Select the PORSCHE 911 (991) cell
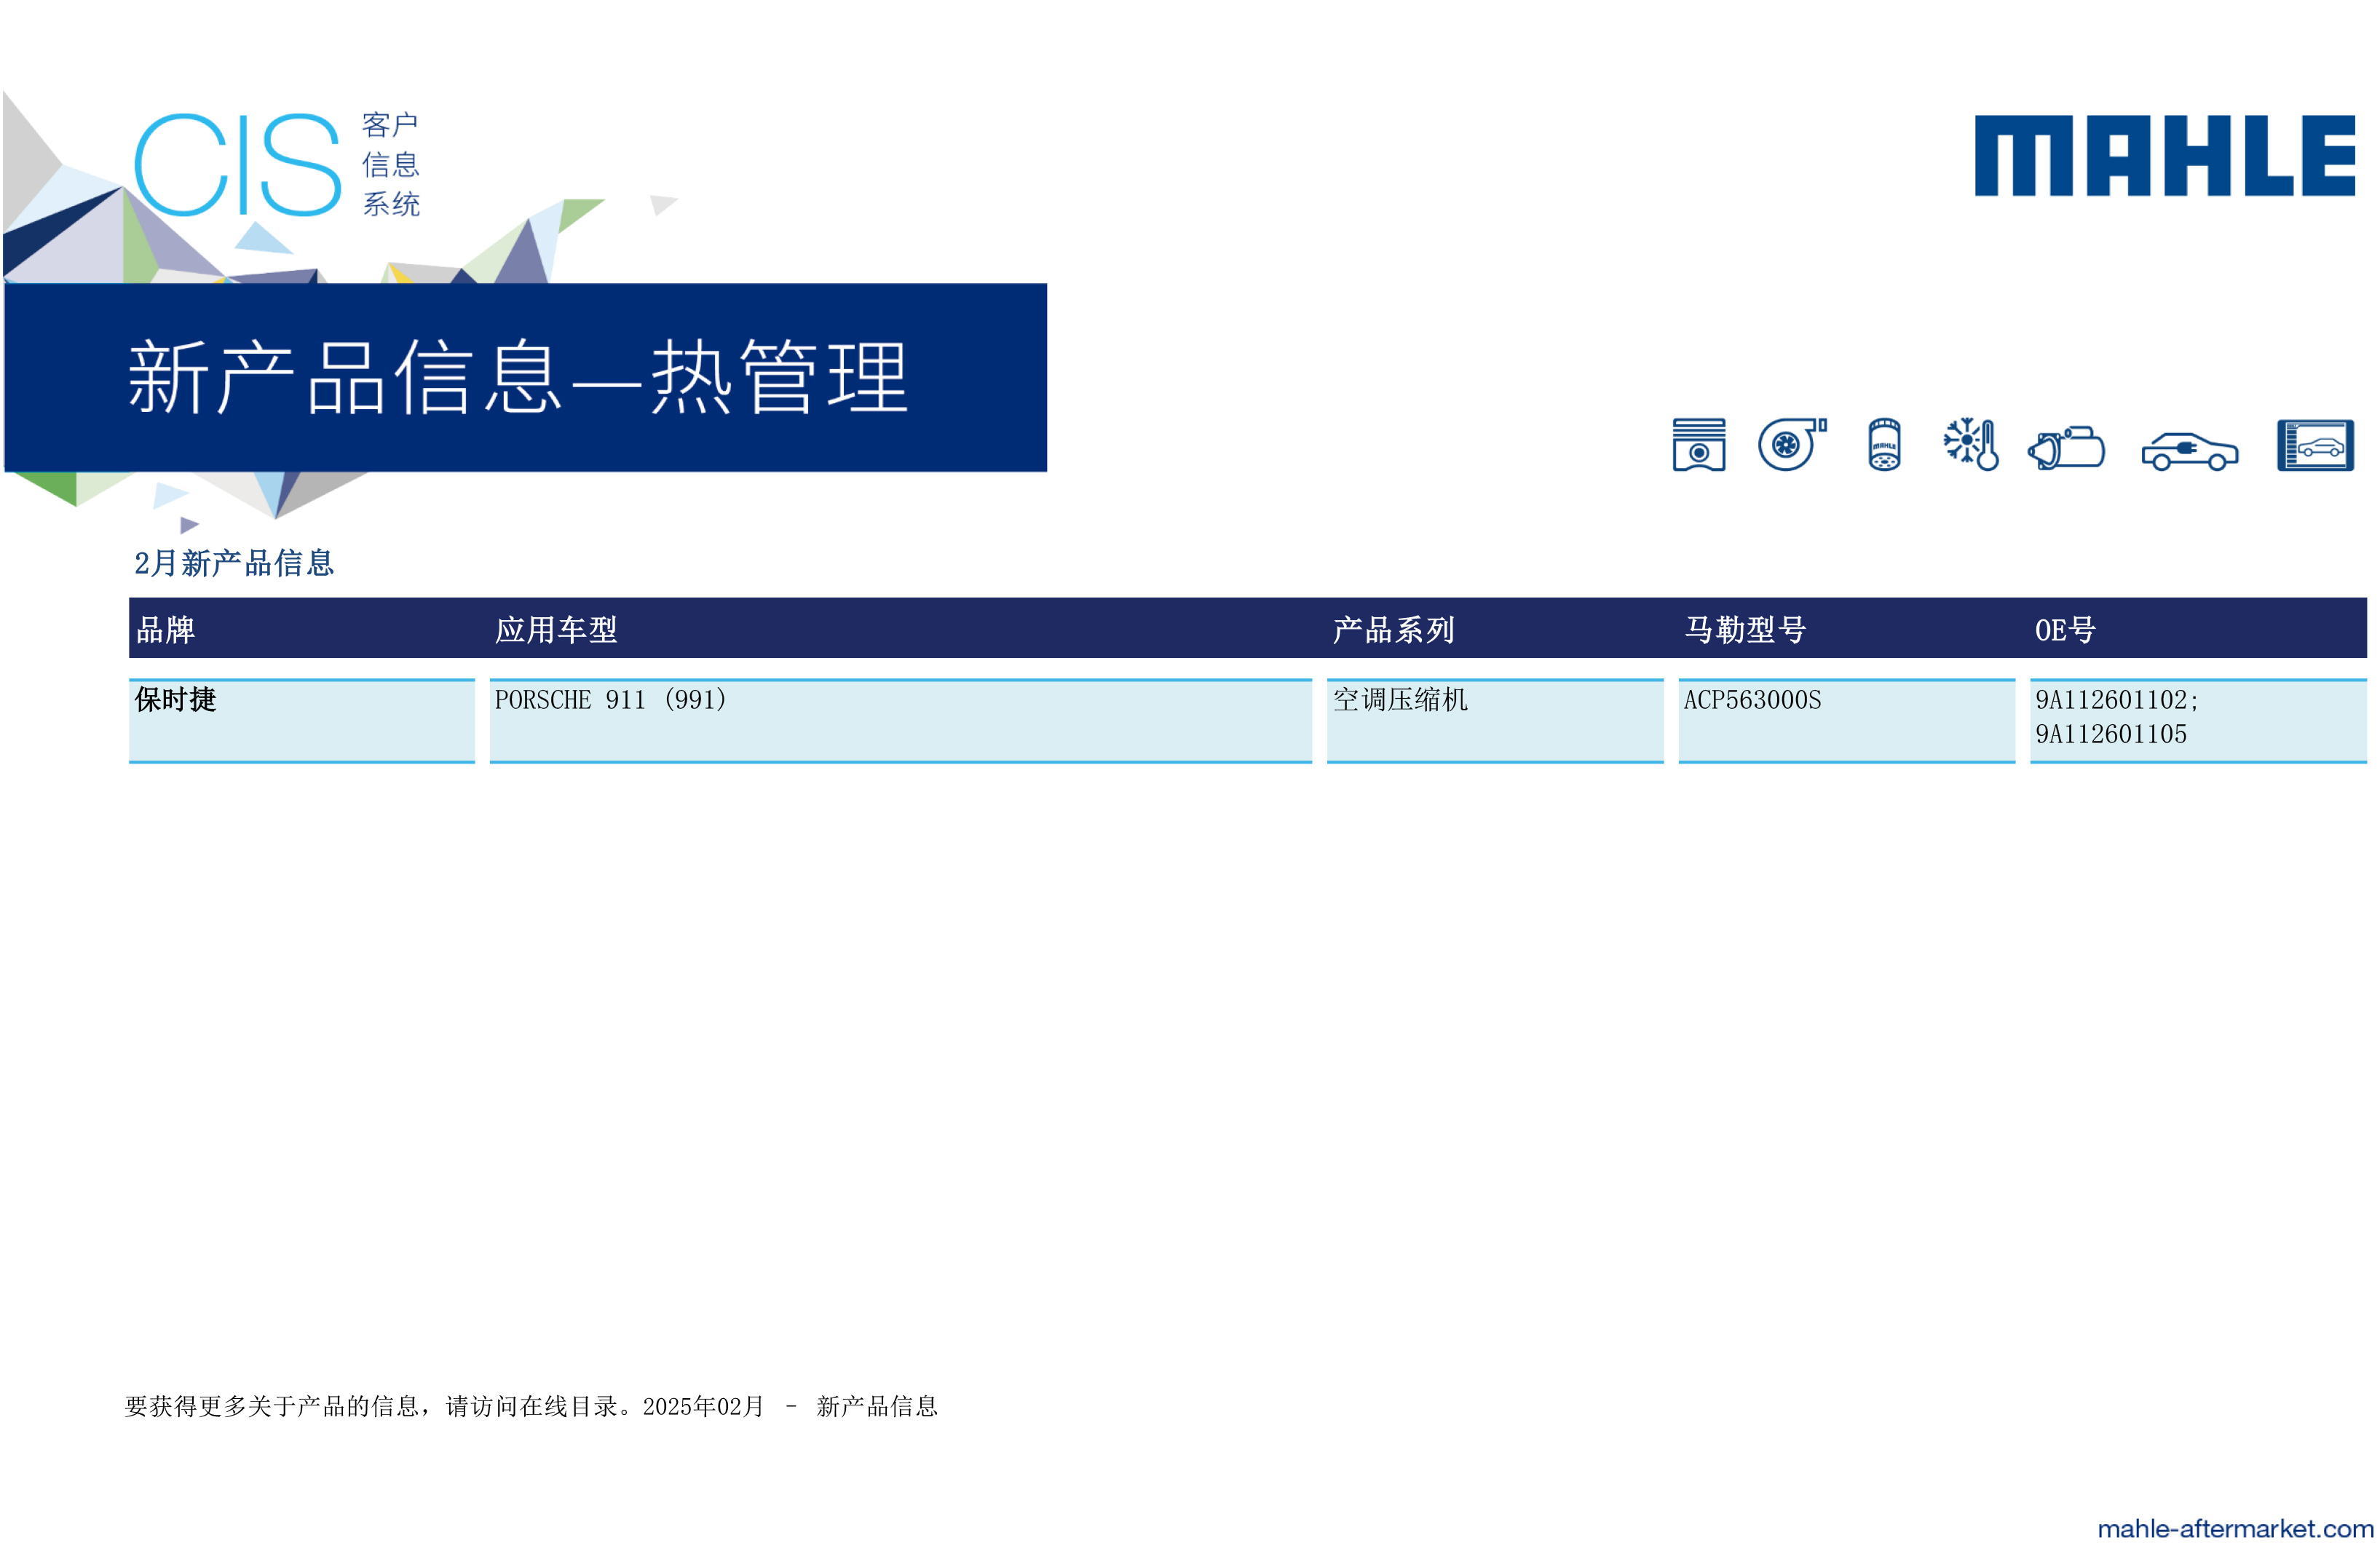2380x1543 pixels. tap(900, 720)
